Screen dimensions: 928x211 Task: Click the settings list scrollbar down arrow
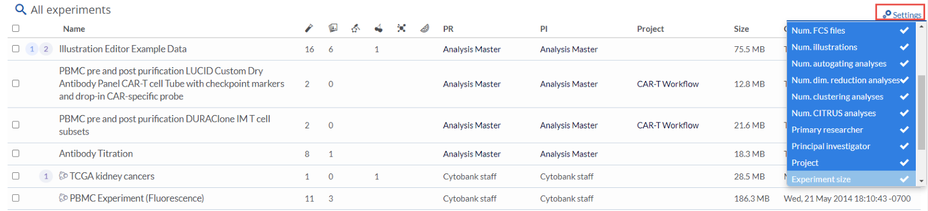pos(921,181)
